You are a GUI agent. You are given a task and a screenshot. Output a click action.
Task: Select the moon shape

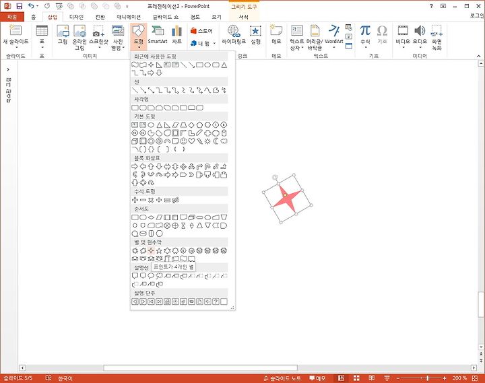[x=216, y=141]
